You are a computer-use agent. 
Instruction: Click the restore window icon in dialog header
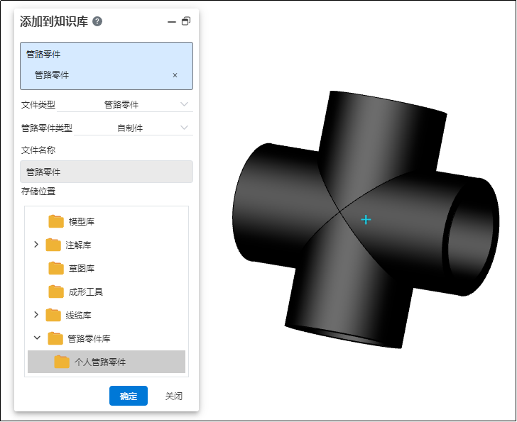[x=186, y=21]
